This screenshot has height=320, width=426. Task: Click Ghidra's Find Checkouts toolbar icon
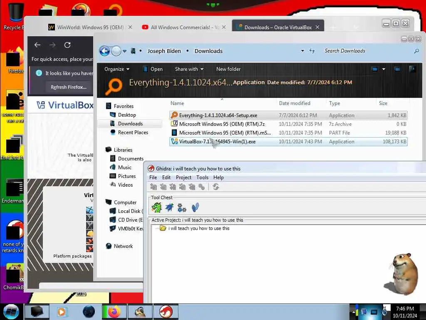click(x=201, y=187)
